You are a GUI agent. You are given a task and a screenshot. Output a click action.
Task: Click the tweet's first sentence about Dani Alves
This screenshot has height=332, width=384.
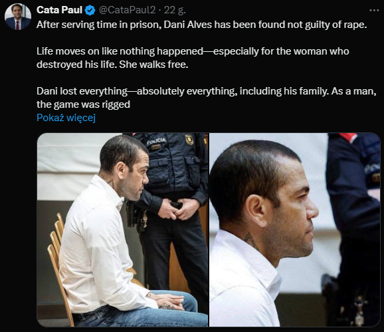201,25
